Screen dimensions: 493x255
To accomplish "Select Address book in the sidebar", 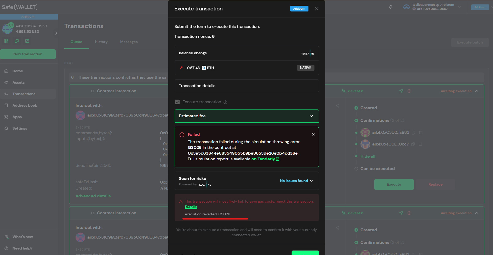I will [x=25, y=105].
